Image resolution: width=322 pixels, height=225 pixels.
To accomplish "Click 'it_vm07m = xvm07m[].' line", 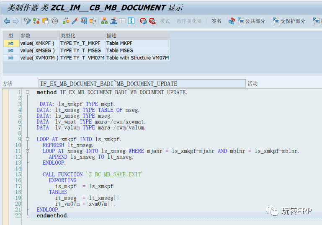I will click(x=85, y=204).
